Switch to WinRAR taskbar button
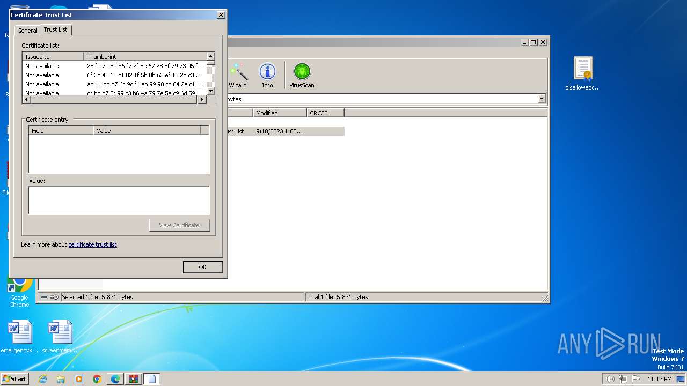Viewport: 687px width, 386px height. pos(134,379)
